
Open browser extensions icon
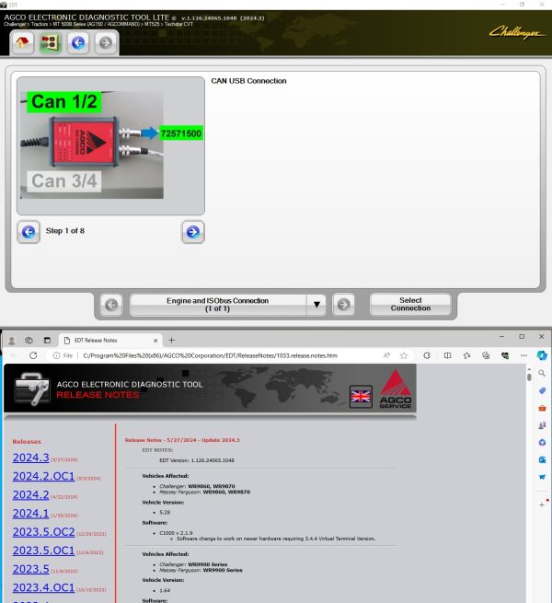(427, 355)
